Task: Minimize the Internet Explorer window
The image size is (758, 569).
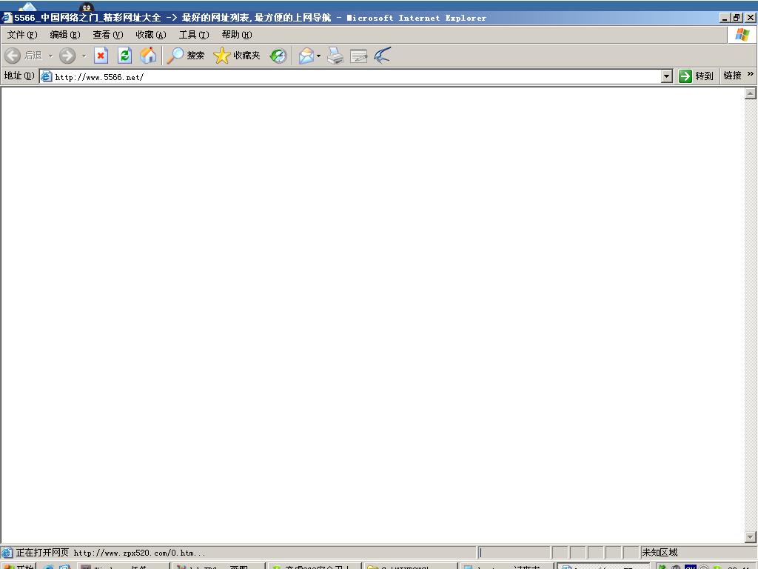Action: [x=724, y=18]
